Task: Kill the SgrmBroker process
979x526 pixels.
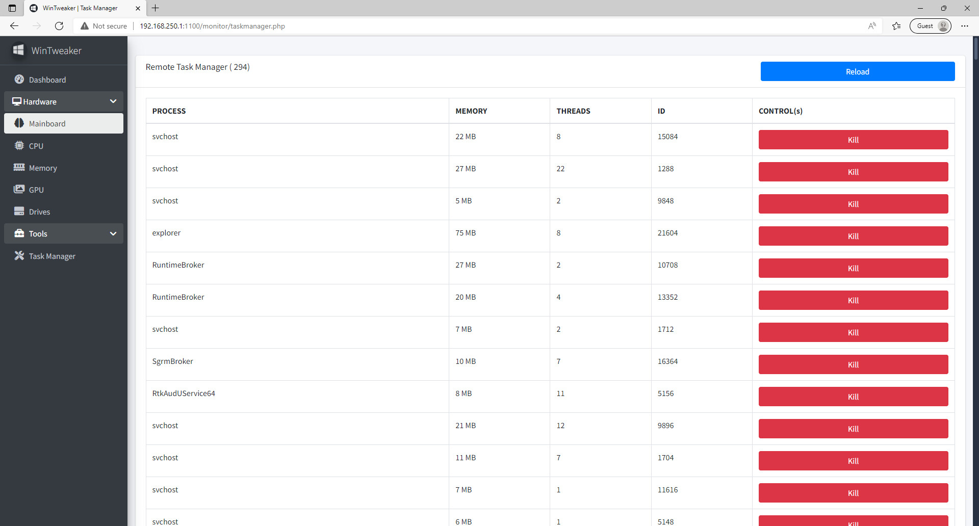Action: click(x=853, y=364)
